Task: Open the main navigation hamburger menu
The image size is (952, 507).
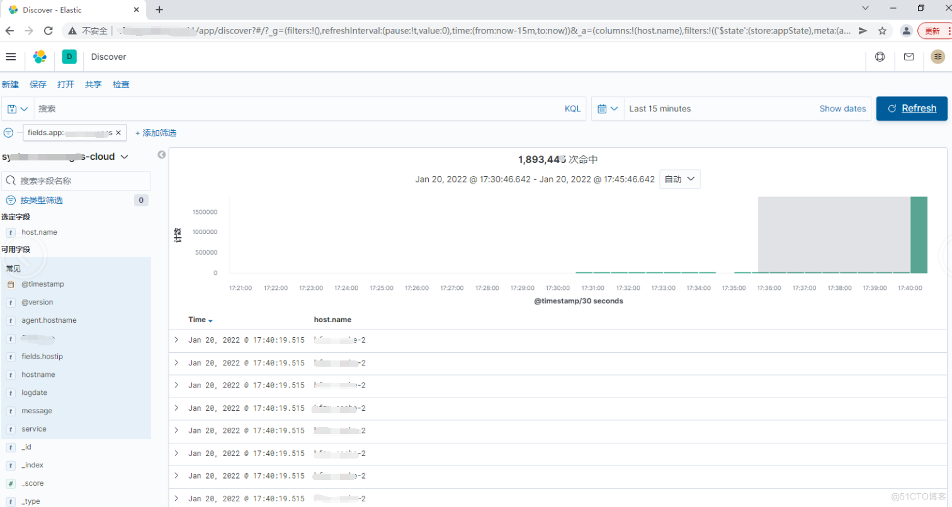Action: point(11,57)
